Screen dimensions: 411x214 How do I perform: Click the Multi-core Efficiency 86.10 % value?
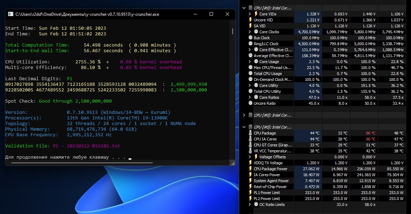[x=91, y=67]
